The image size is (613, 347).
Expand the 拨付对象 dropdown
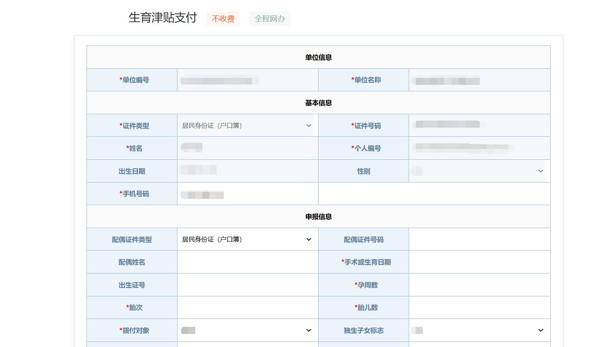[x=246, y=330]
